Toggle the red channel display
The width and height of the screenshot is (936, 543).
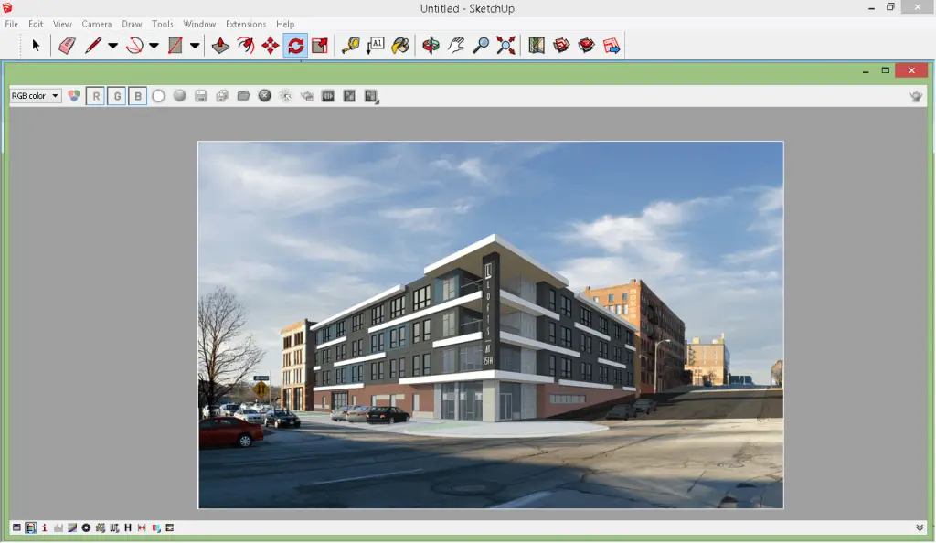coord(95,95)
